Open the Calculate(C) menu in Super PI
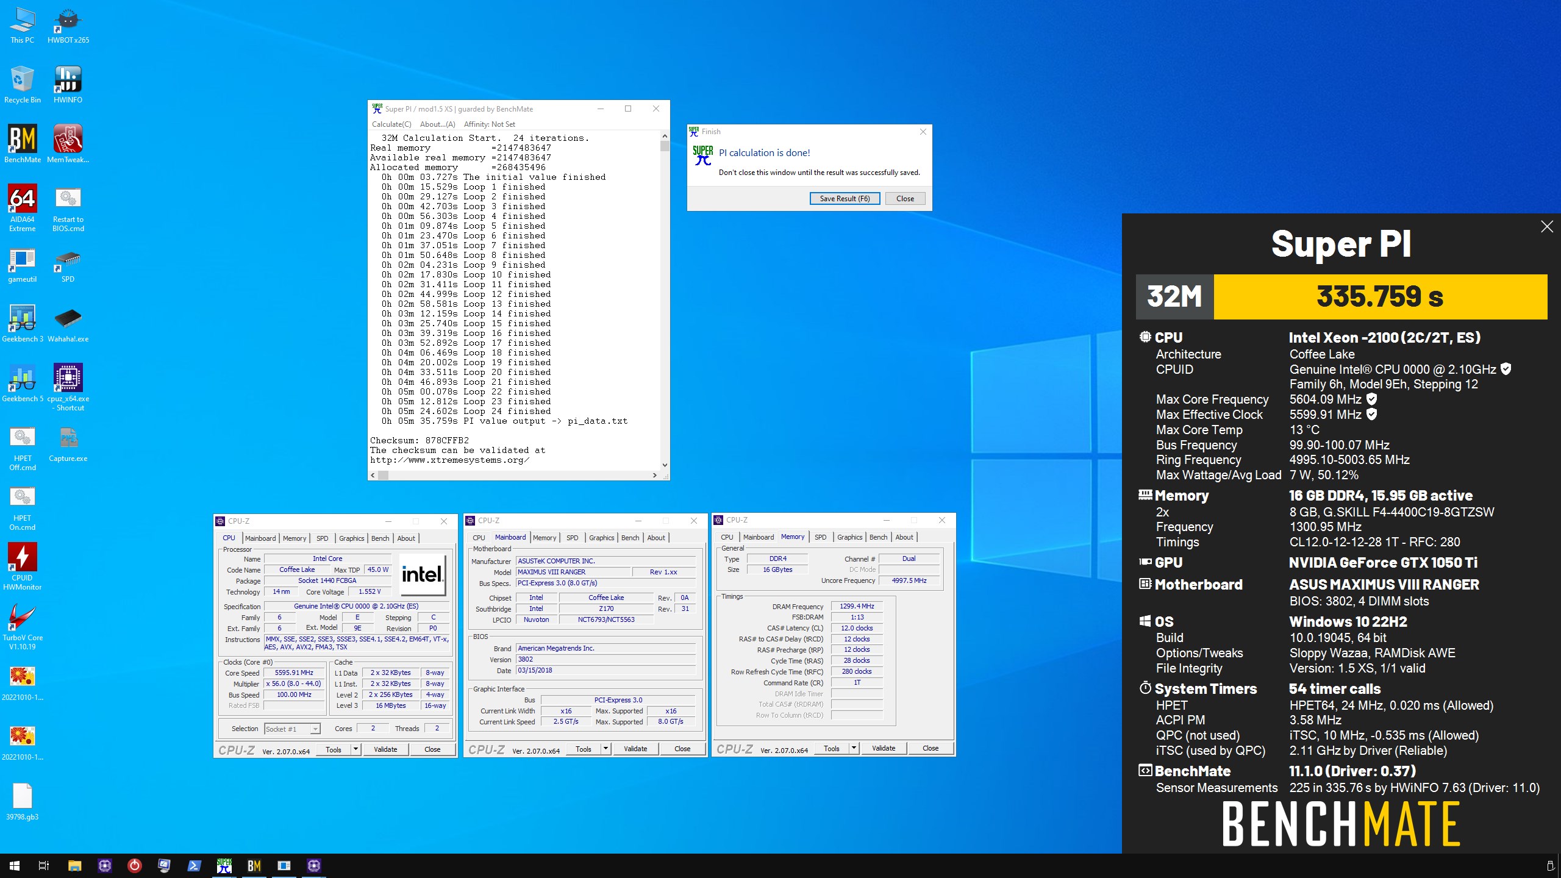 [x=391, y=124]
